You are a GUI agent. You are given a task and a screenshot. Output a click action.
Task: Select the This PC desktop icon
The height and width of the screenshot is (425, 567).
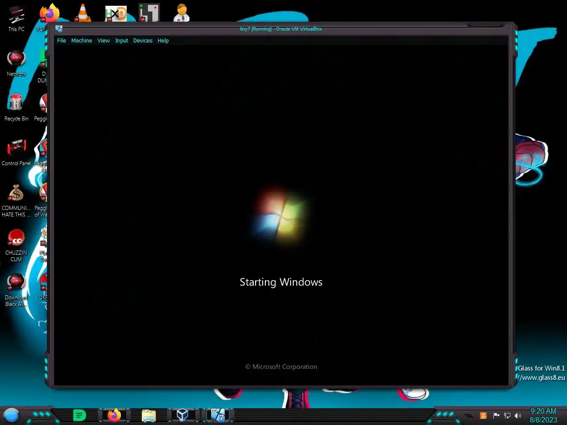16,18
